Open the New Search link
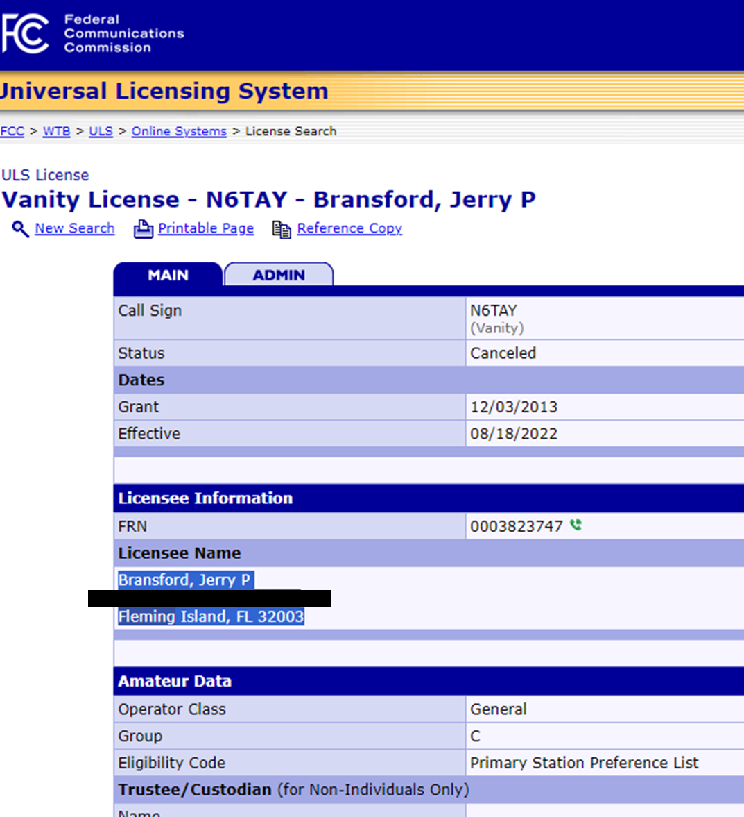This screenshot has width=744, height=817. [74, 228]
